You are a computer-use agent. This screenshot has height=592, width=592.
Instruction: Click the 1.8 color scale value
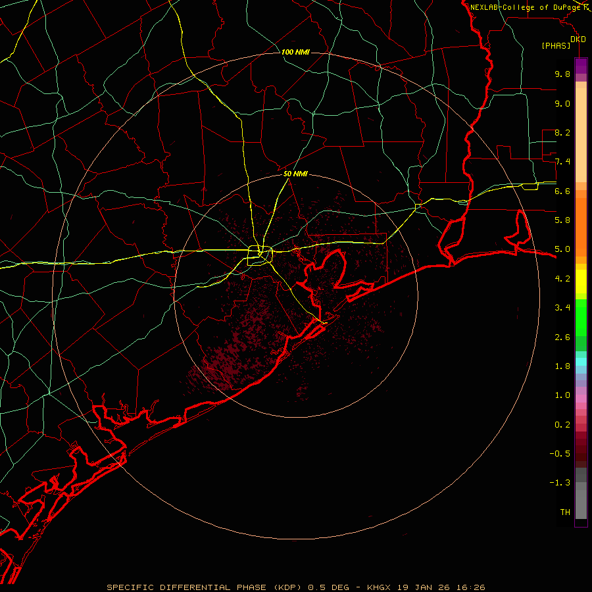[x=562, y=366]
